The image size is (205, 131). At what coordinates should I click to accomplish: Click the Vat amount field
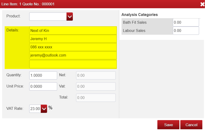point(96,86)
